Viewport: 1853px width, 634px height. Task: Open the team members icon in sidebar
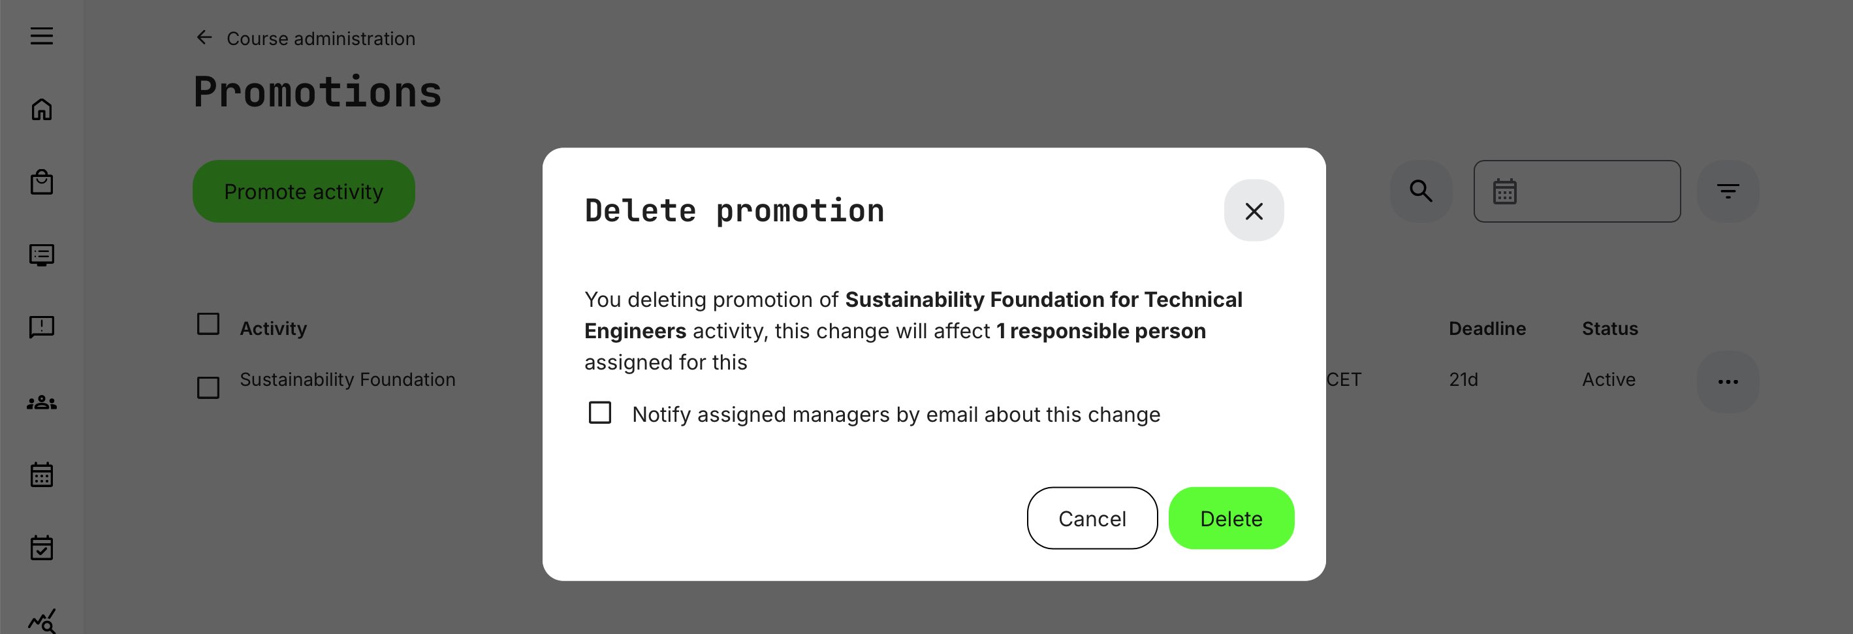(42, 403)
